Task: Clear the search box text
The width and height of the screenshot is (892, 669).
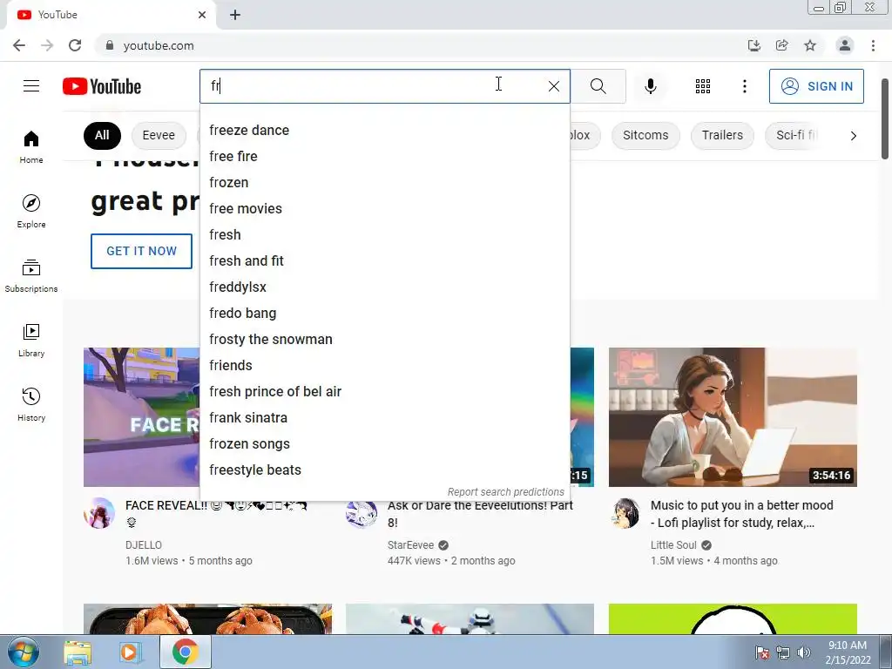Action: [x=553, y=86]
